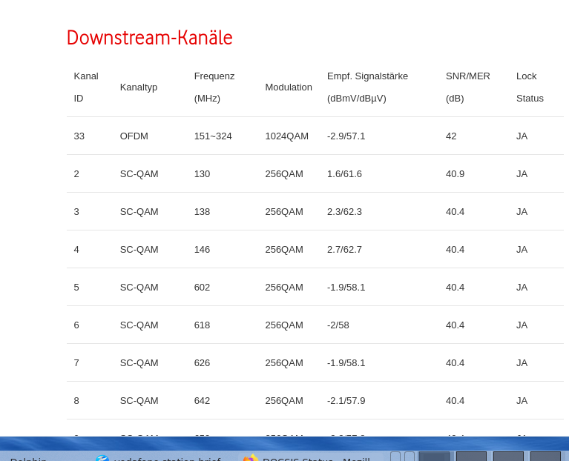Click JA lock status in the 642 MHz row
The image size is (569, 461).
click(522, 401)
